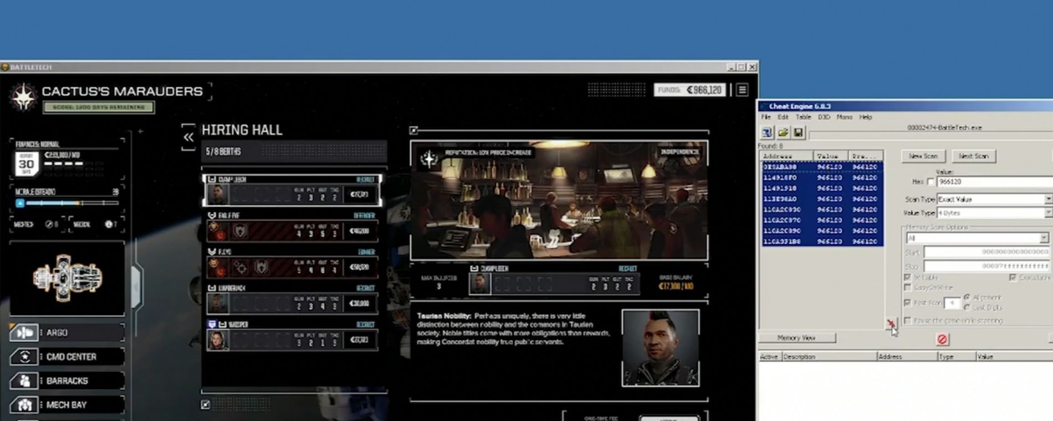Click the faction emblem on the bar image
Image resolution: width=1053 pixels, height=421 pixels.
coord(428,159)
